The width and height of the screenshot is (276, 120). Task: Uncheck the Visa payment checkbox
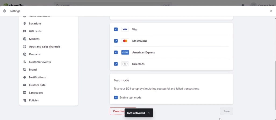pyautogui.click(x=116, y=29)
